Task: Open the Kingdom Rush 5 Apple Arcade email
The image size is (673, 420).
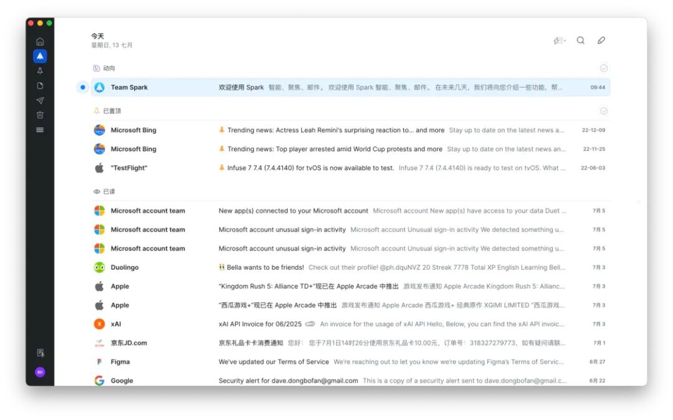Action: point(350,286)
